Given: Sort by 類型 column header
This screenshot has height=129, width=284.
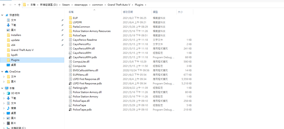Looking at the screenshot, I should [x=155, y=12].
